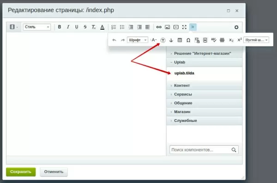Open the text color picker

point(102,27)
